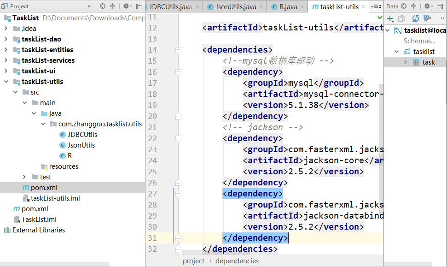
Task: Expand the .idea folder
Action: 6,28
